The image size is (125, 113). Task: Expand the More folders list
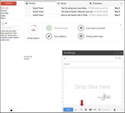[x=3, y=18]
